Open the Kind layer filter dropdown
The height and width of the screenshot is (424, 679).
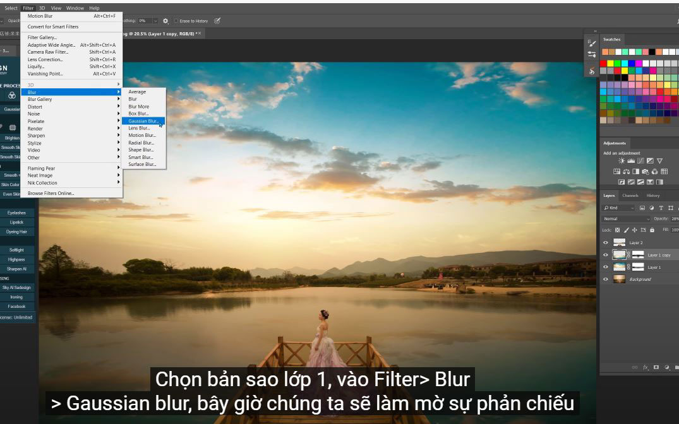(618, 208)
